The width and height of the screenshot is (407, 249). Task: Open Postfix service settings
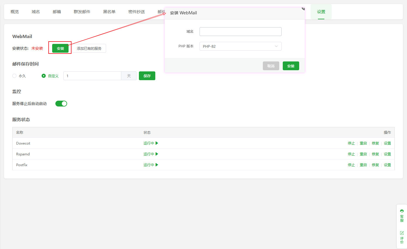tap(387, 165)
